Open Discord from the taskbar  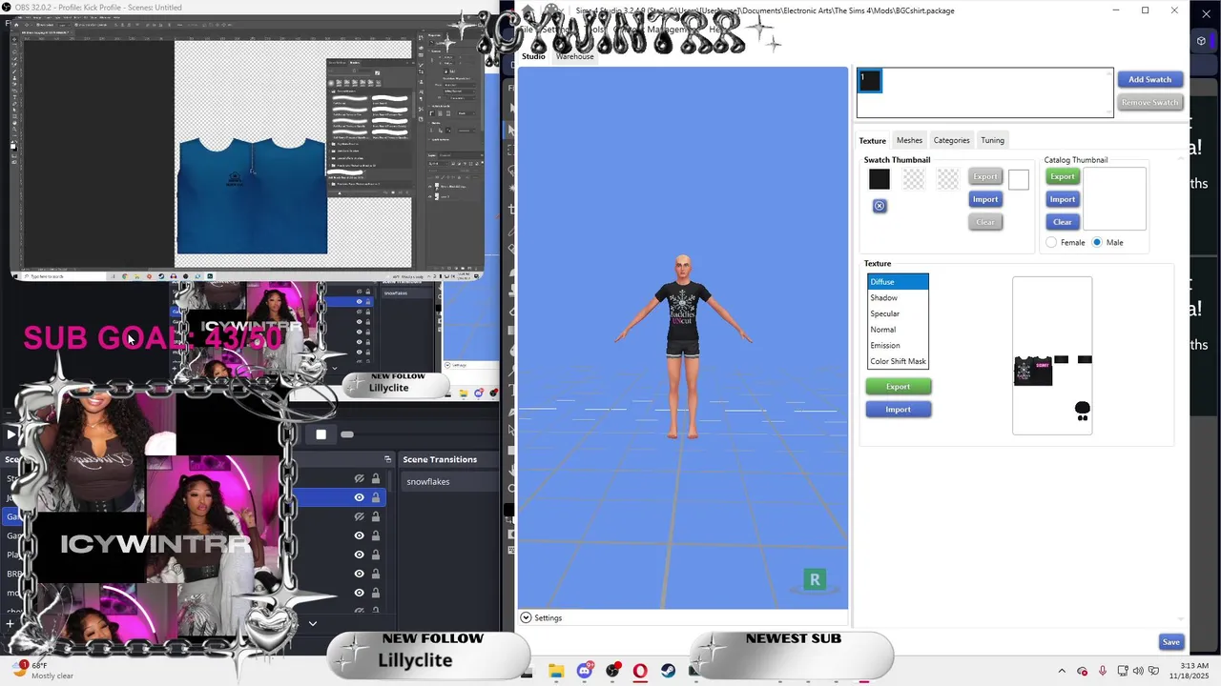click(585, 671)
